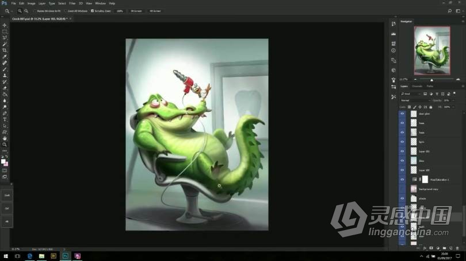The width and height of the screenshot is (466, 261).
Task: Open the Window menu
Action: 100,3
